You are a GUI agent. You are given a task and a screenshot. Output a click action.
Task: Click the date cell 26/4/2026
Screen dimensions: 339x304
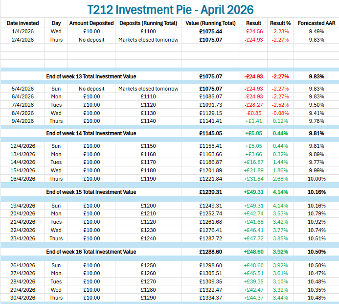pos(23,265)
